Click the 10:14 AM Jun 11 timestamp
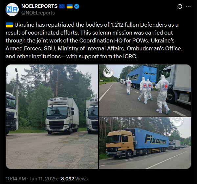Screen dimensions: 197x184 [x=31, y=179]
